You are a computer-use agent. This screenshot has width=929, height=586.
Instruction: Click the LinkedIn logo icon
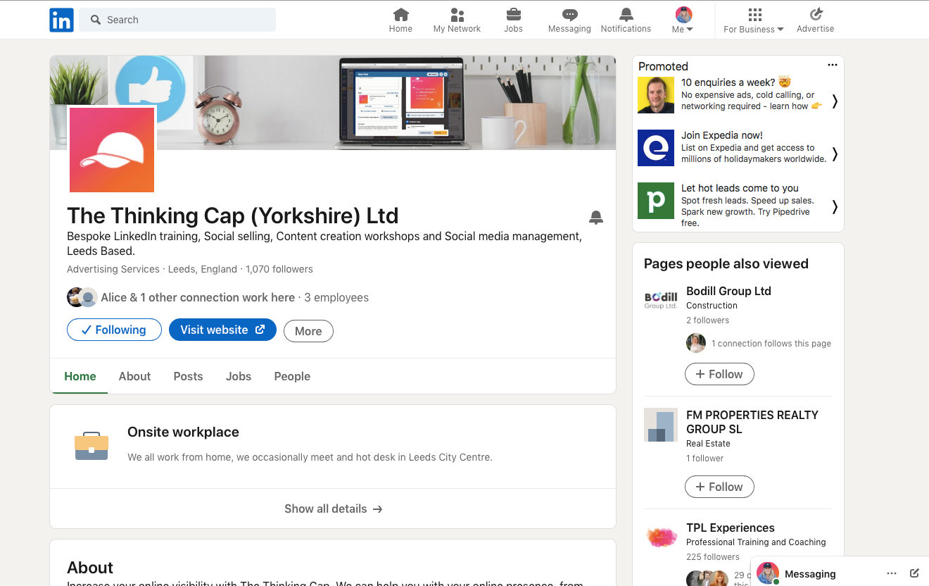tap(61, 20)
